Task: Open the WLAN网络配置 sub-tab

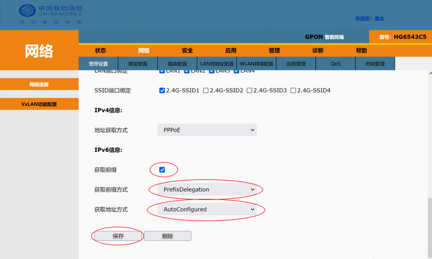Action: pyautogui.click(x=256, y=64)
